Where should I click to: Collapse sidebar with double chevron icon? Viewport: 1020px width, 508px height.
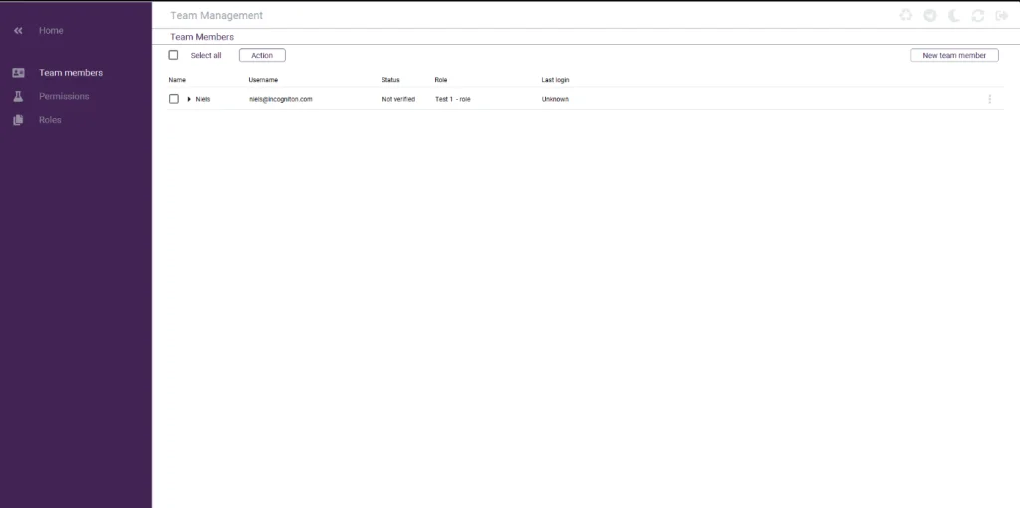tap(18, 31)
